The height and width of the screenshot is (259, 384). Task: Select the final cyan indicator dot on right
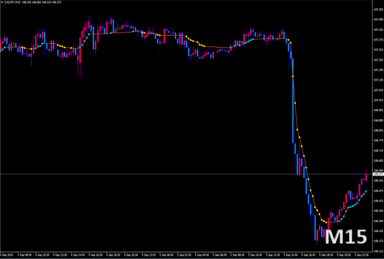point(366,191)
